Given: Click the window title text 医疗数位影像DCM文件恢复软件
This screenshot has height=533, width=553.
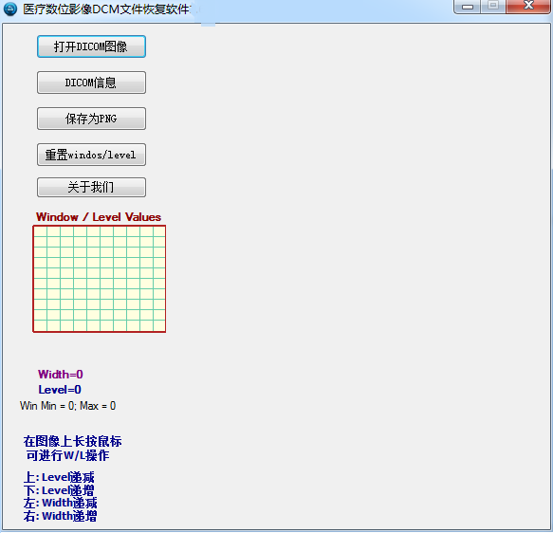Looking at the screenshot, I should tap(106, 9).
